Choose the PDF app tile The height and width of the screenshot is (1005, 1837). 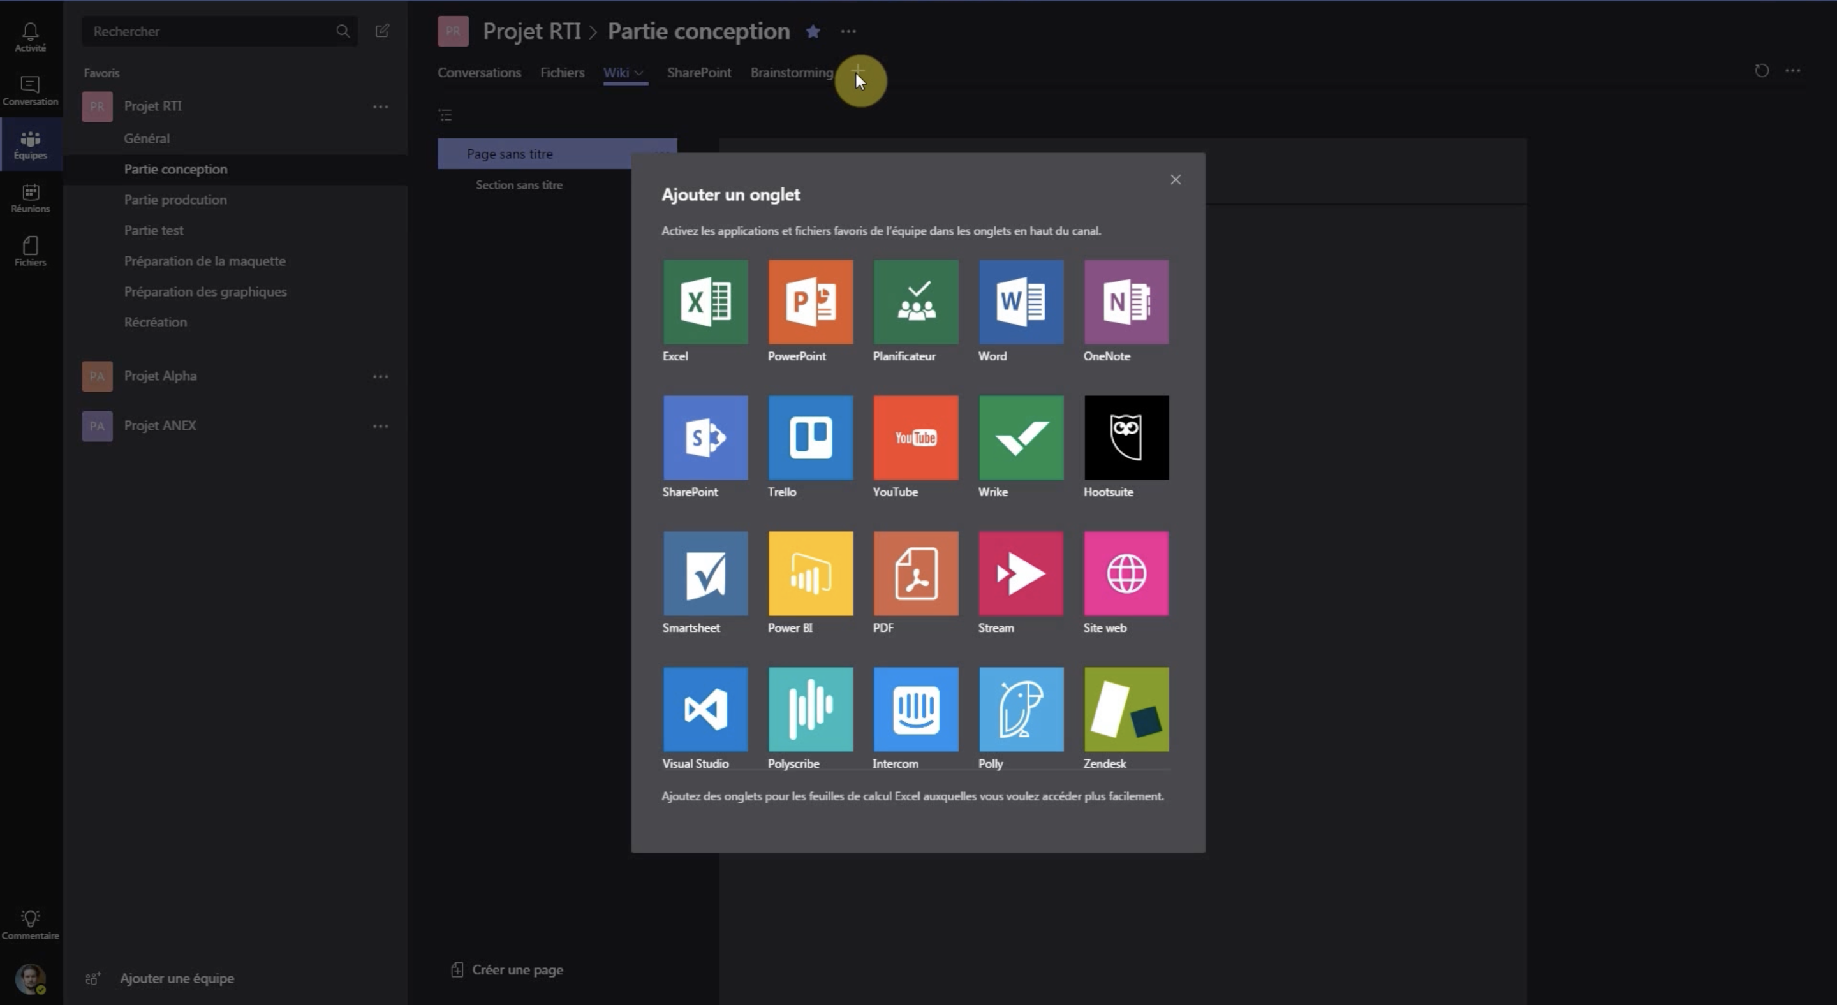click(916, 574)
